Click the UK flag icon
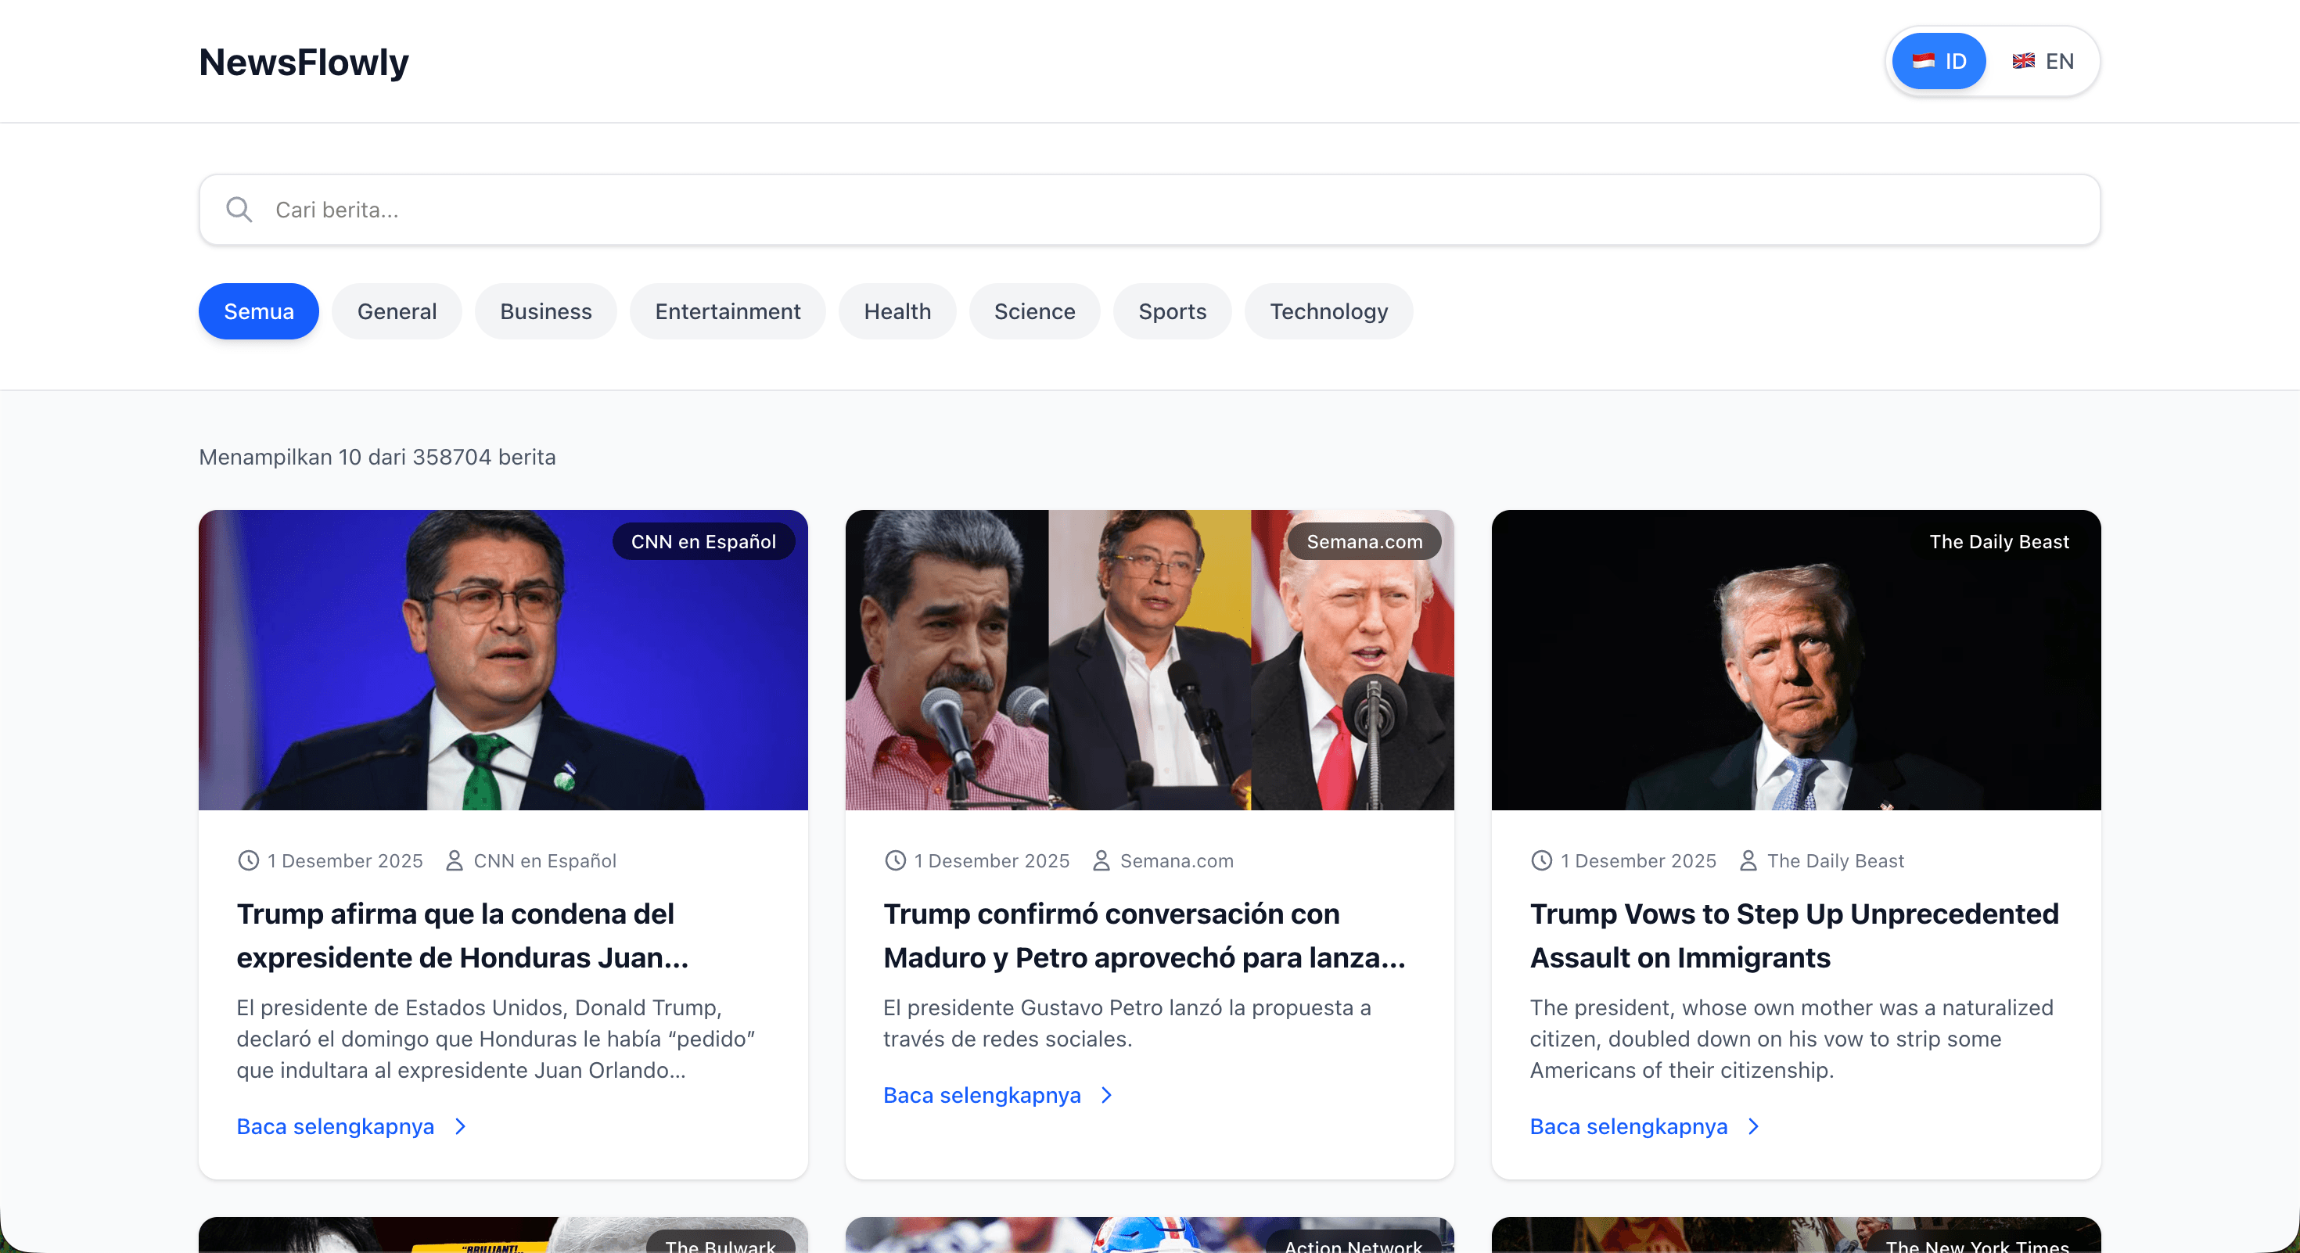Image resolution: width=2300 pixels, height=1253 pixels. (2023, 62)
